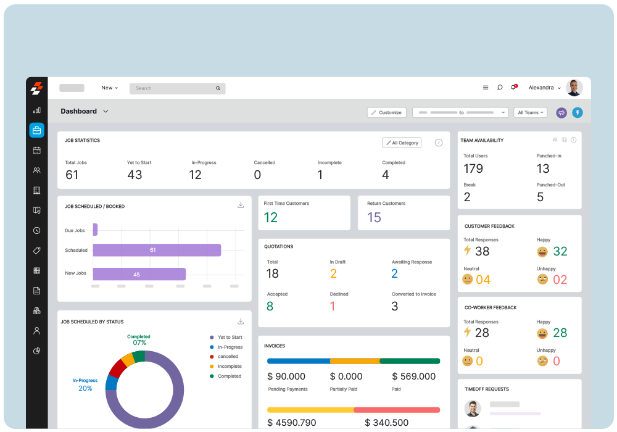The image size is (617, 432).
Task: Open the Jobs briefcase icon in sidebar
Action: [x=36, y=130]
